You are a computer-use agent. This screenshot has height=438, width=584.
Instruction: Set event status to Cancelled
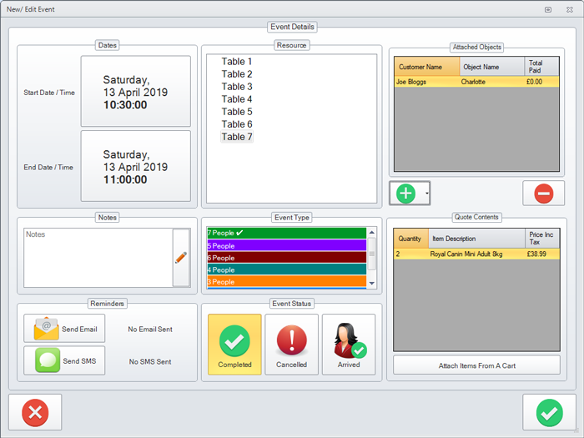click(291, 345)
